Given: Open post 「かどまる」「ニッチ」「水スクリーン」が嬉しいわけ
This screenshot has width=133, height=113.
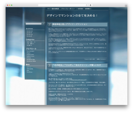Looking at the screenshot, I should [x=77, y=65].
